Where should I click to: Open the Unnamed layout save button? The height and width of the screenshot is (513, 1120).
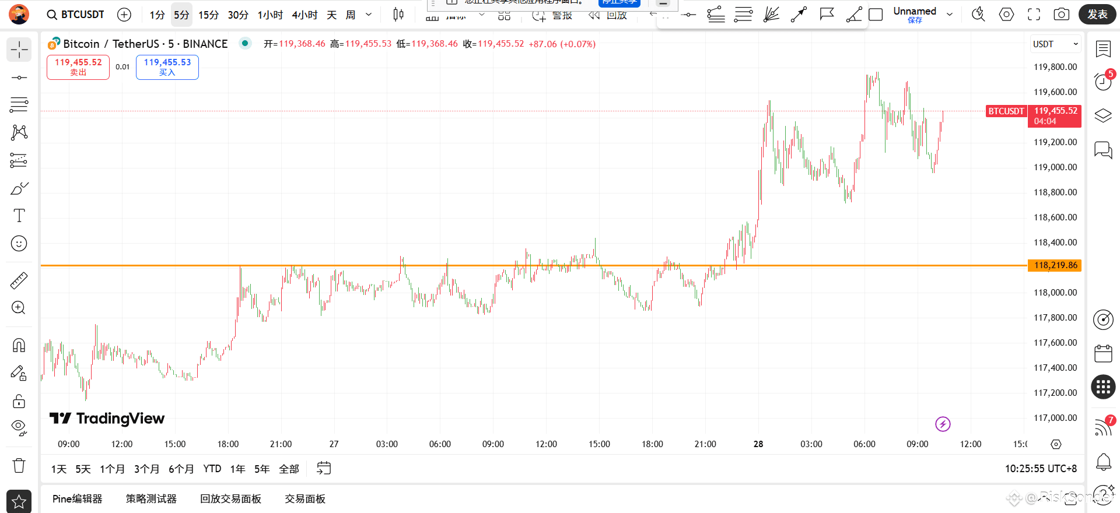point(915,15)
